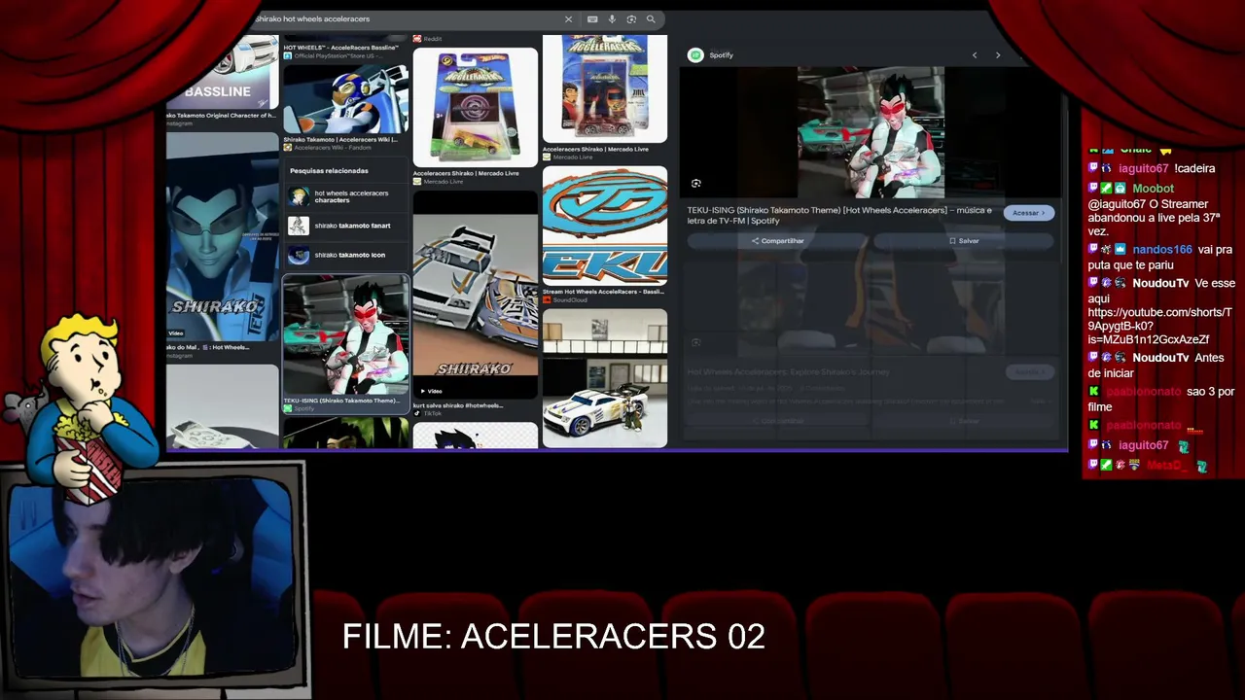Click the Acessar button
Screen dimensions: 1245x700
(1028, 213)
